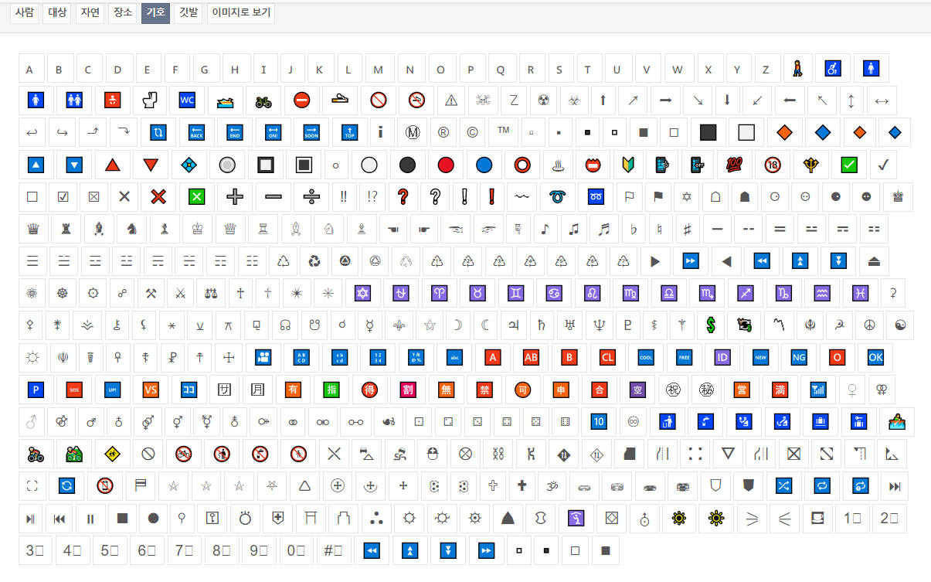Viewport: 931px width, 582px height.
Task: Select the pause button symbol
Action: click(90, 518)
